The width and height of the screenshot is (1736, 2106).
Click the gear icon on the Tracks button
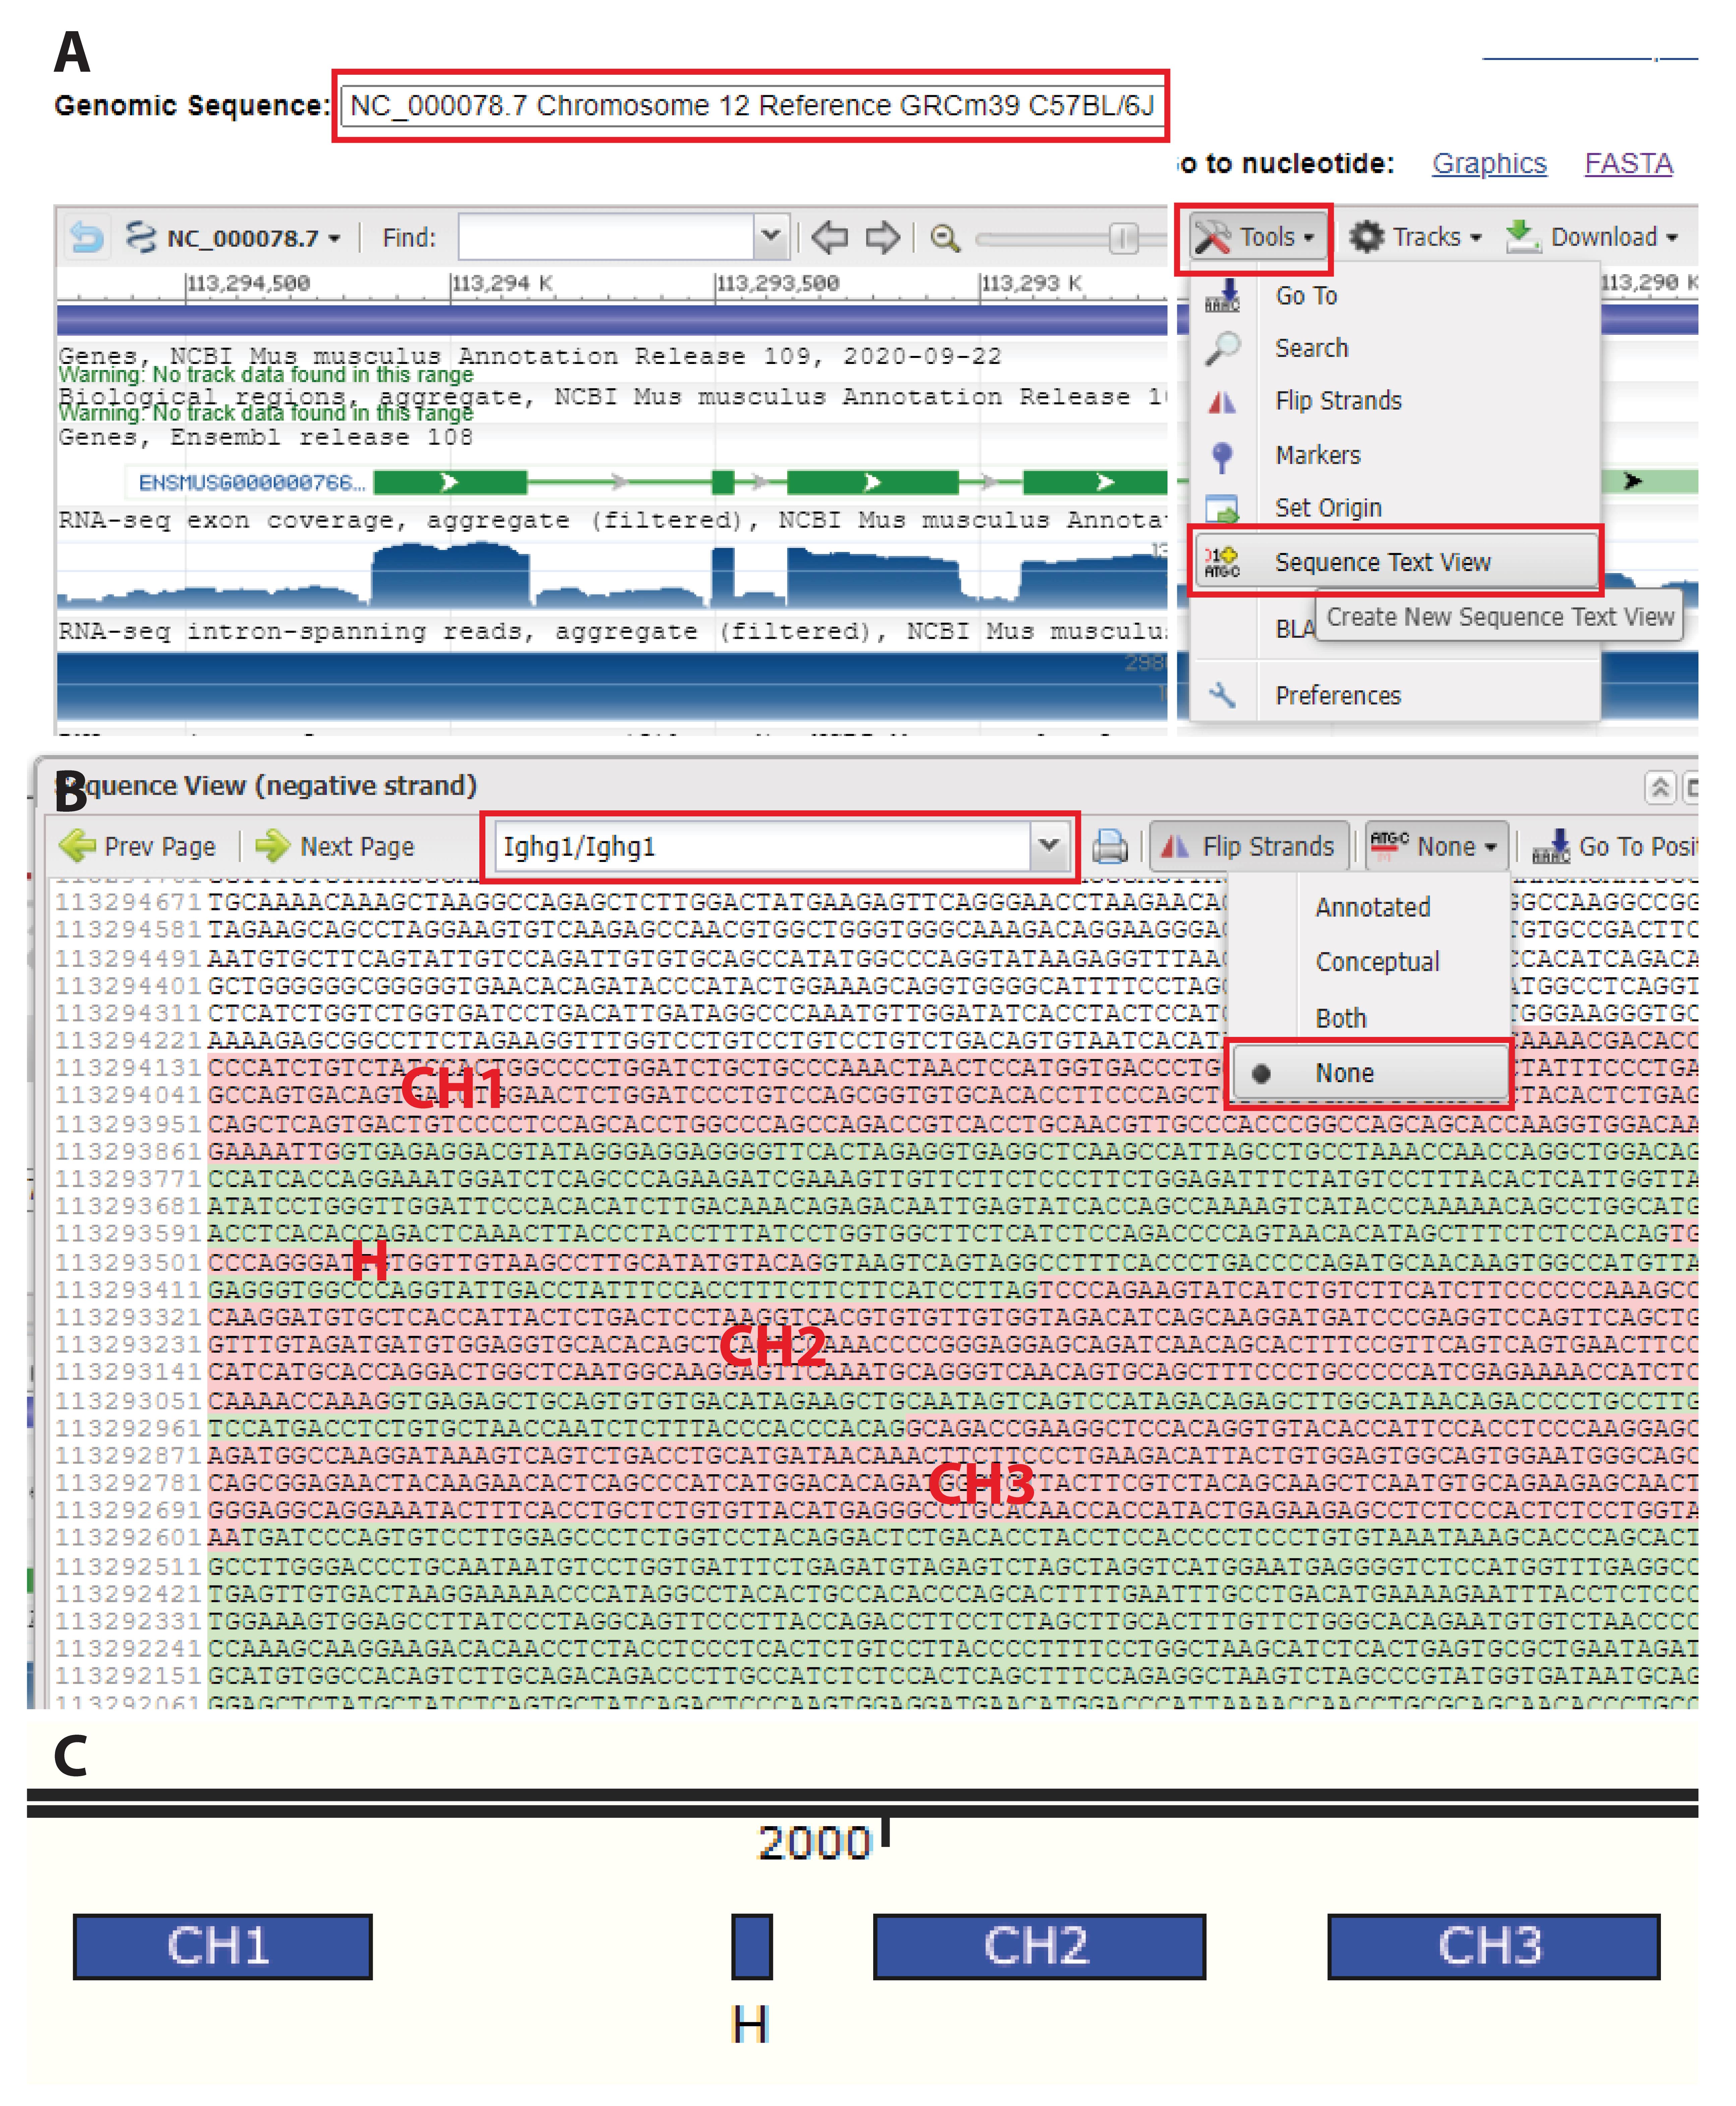[1366, 237]
